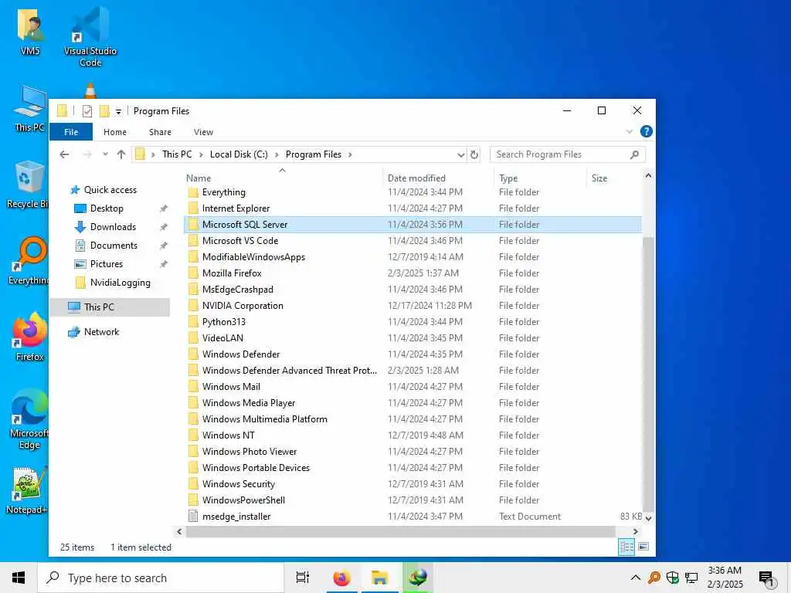This screenshot has height=593, width=791.
Task: Open the Internet Explorer folder
Action: coord(236,208)
